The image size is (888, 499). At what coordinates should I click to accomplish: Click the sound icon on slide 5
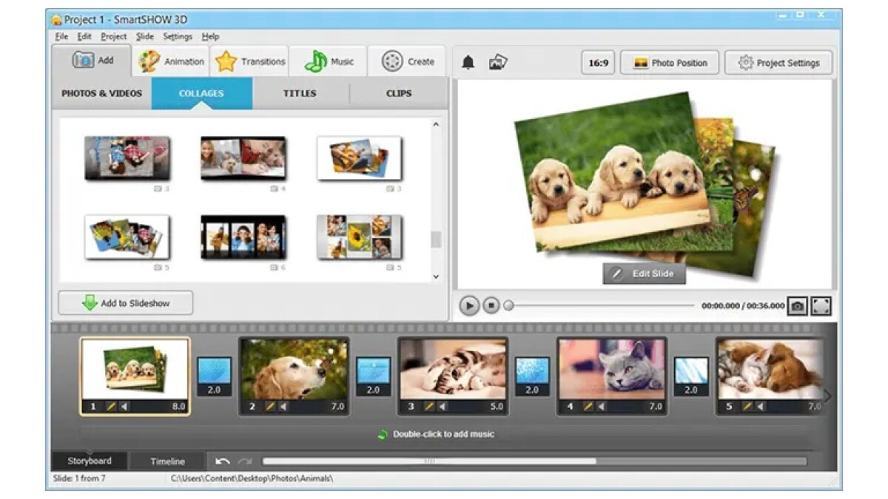point(761,407)
